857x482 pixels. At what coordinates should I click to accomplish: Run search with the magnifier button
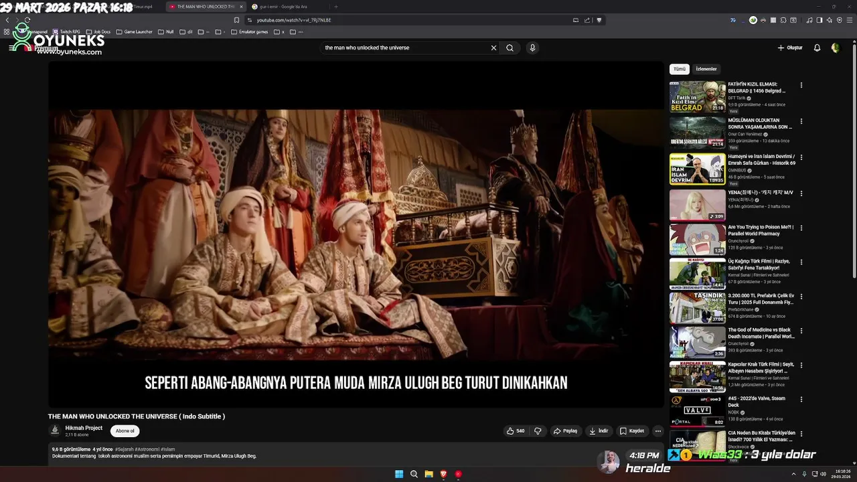tap(510, 48)
